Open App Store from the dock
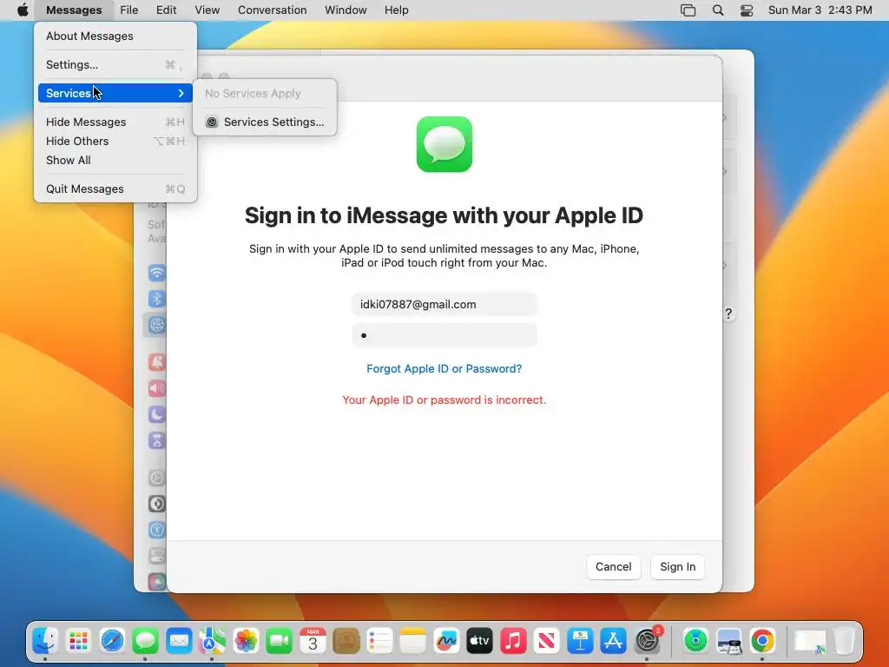Screen dimensions: 889x667 pyautogui.click(x=614, y=641)
